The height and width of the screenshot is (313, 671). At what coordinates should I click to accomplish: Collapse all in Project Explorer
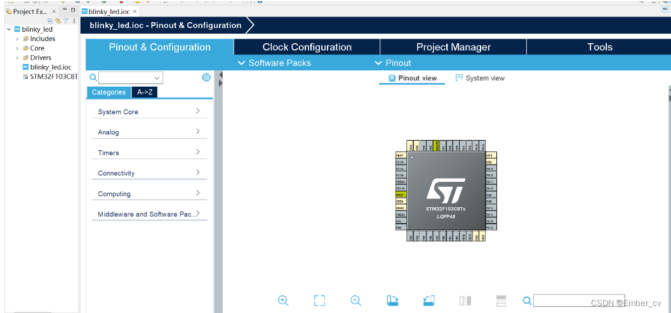click(50, 20)
